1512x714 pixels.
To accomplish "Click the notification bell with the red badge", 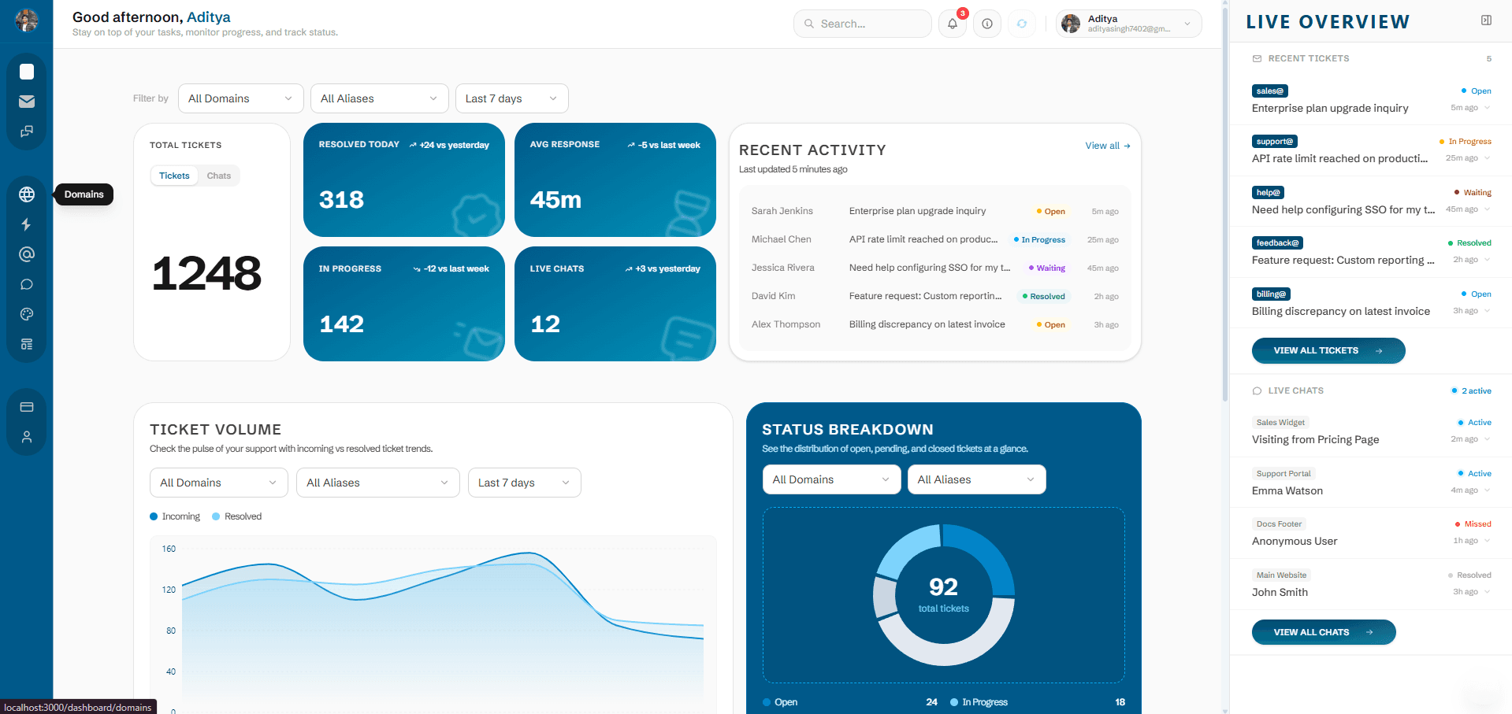I will tap(952, 24).
